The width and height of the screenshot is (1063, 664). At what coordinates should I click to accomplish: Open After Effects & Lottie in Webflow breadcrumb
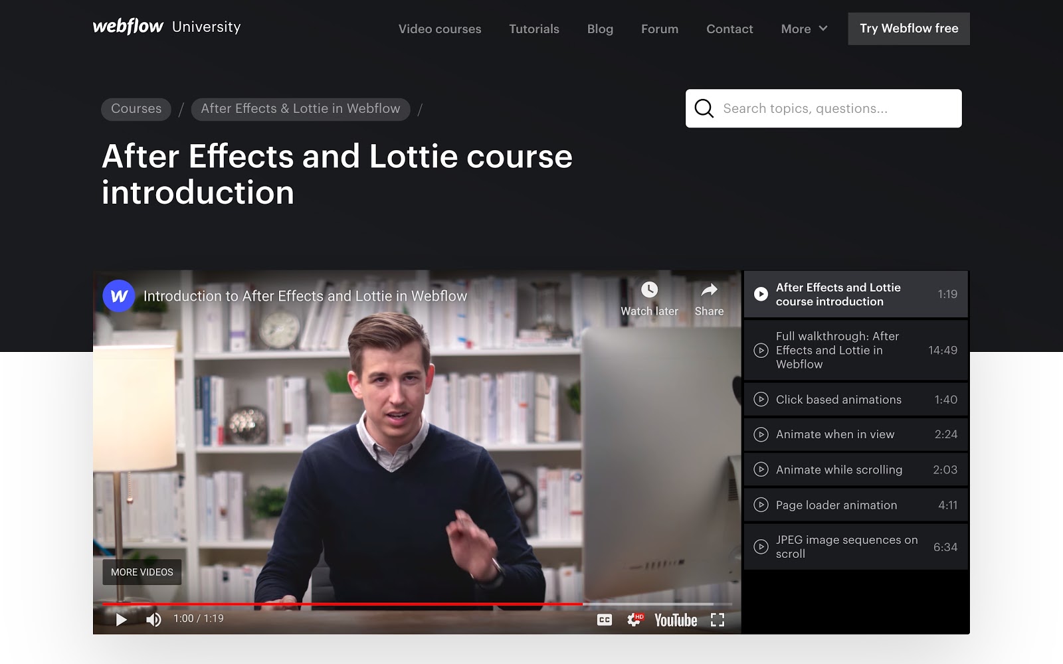(x=300, y=109)
